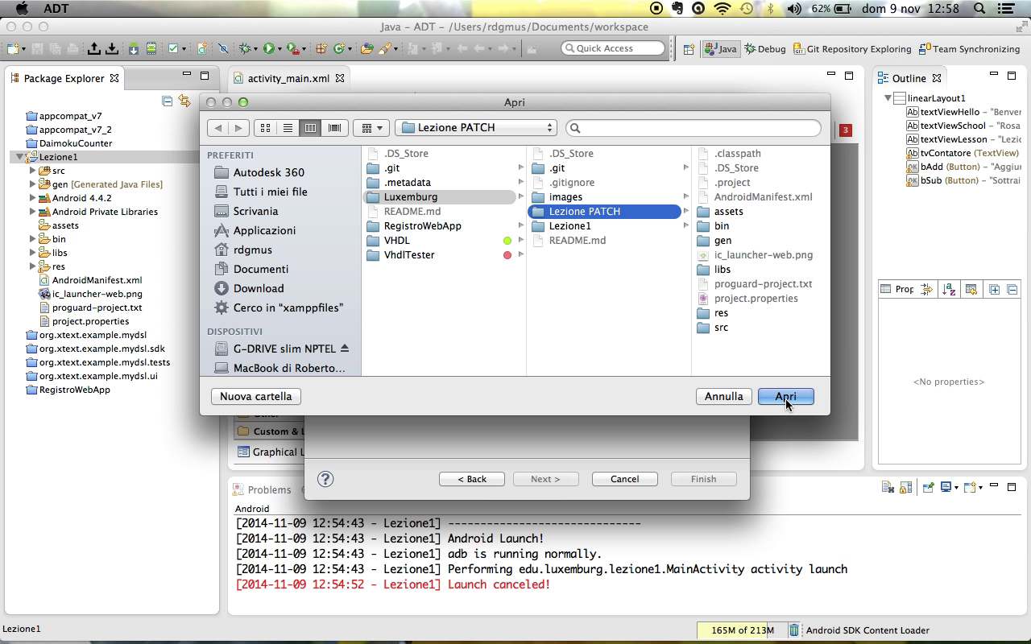Click the volume icon in menu bar
The height and width of the screenshot is (644, 1031).
(794, 9)
